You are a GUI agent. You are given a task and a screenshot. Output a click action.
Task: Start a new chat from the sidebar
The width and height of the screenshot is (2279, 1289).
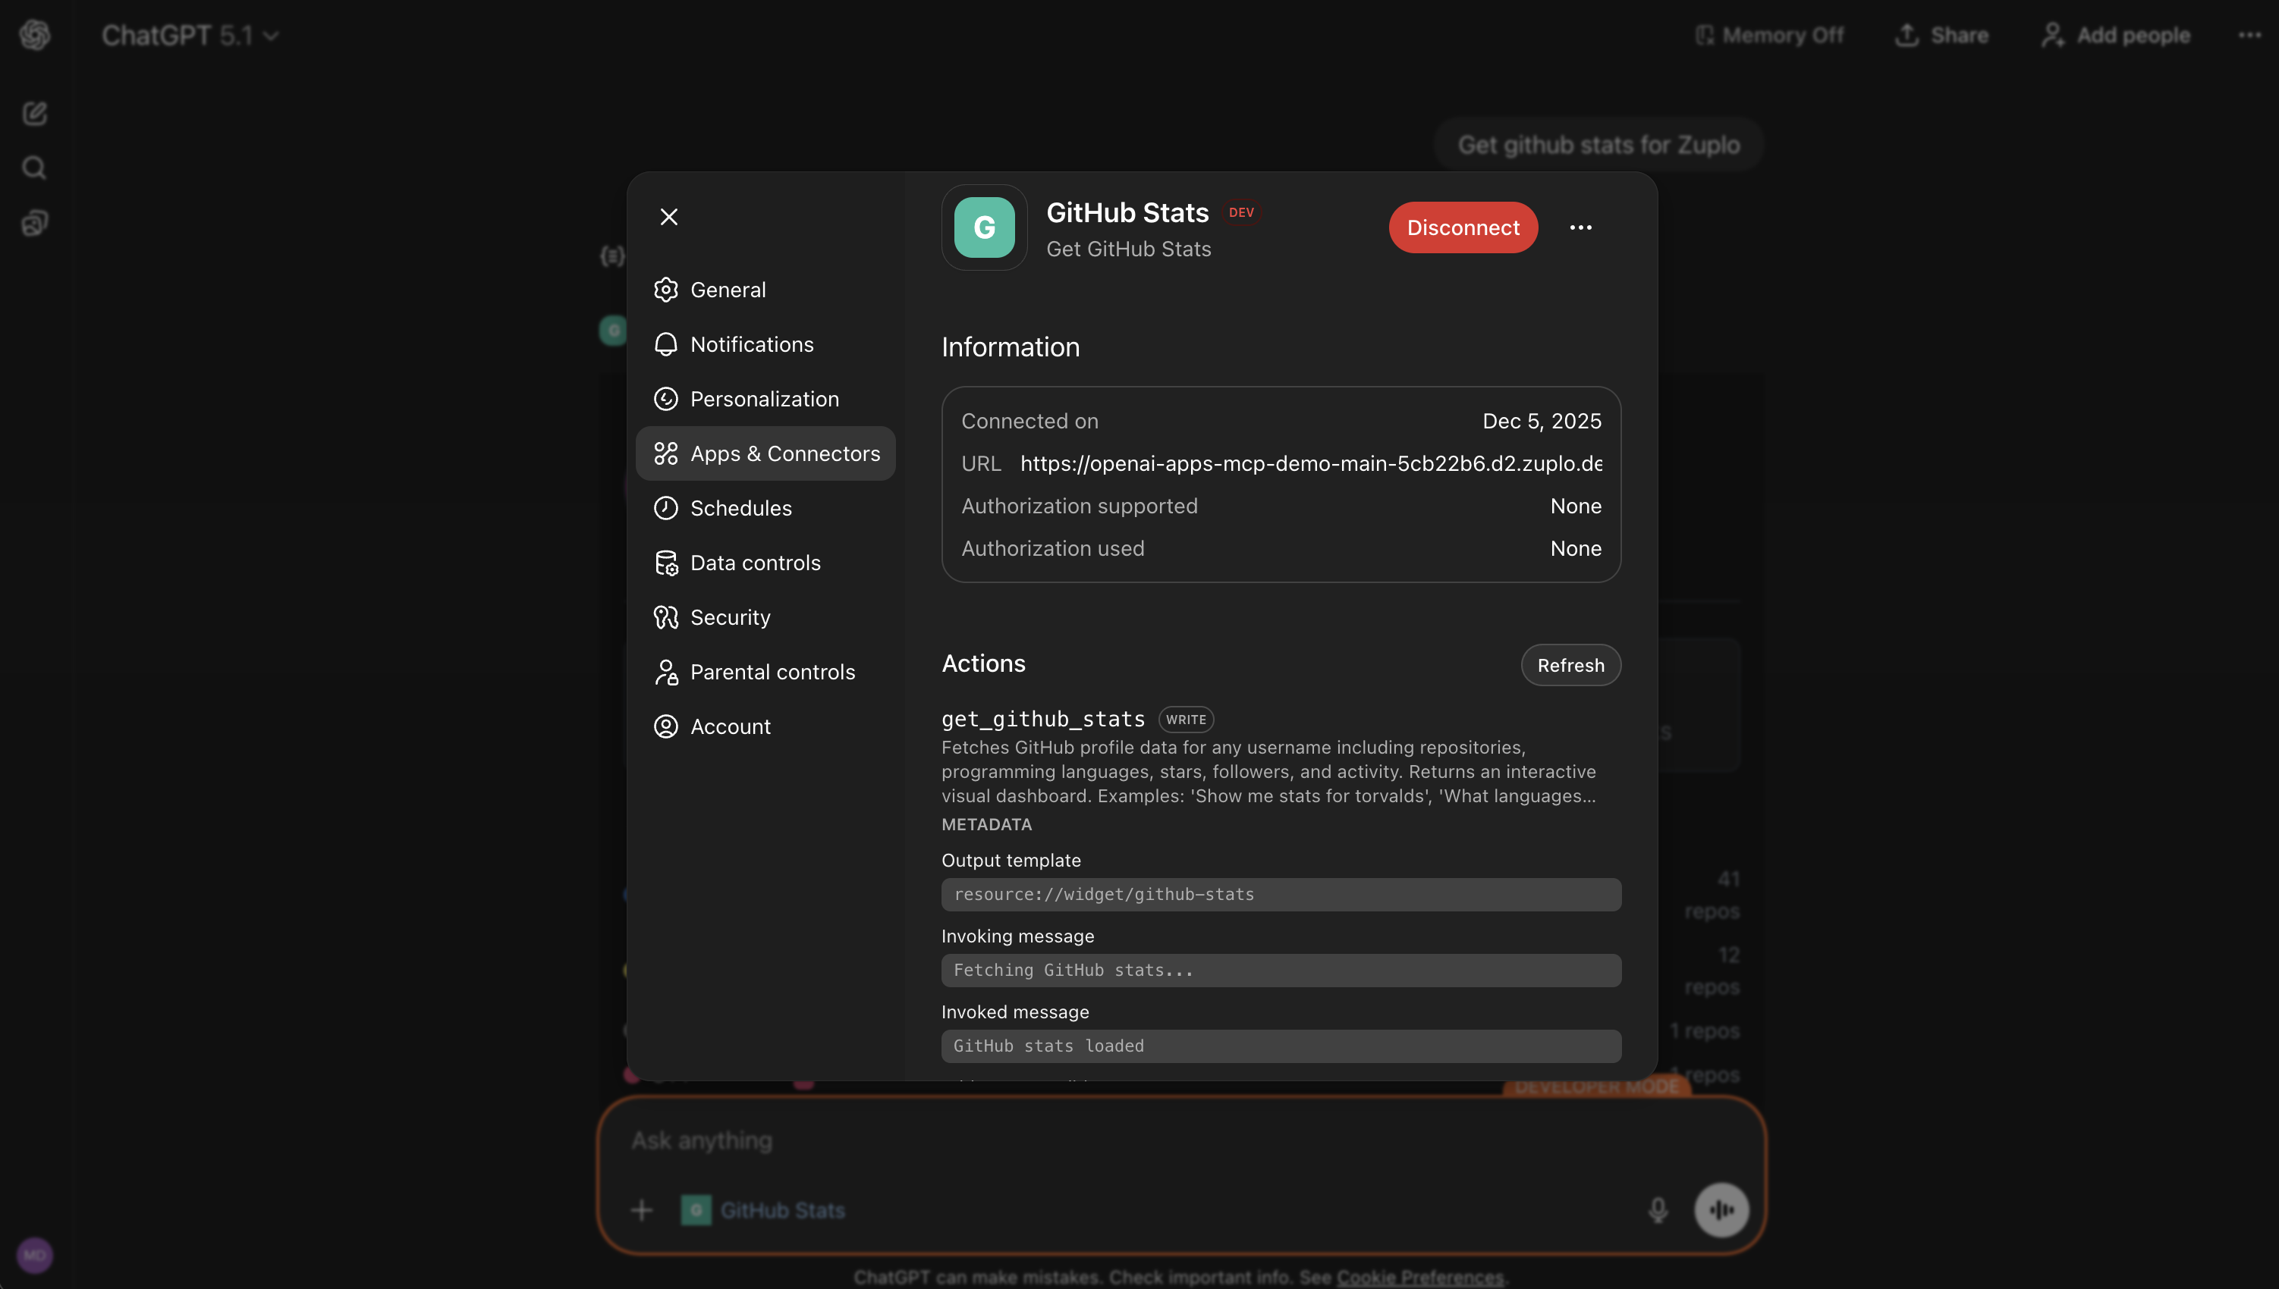33,113
